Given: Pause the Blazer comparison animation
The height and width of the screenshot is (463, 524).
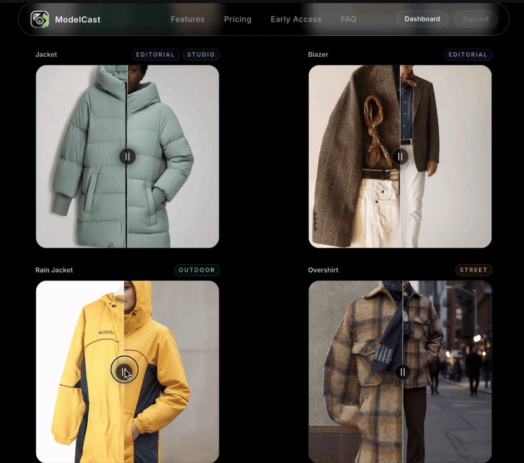Looking at the screenshot, I should 400,156.
